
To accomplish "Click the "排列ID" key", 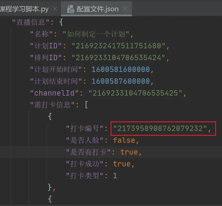I will (46, 58).
